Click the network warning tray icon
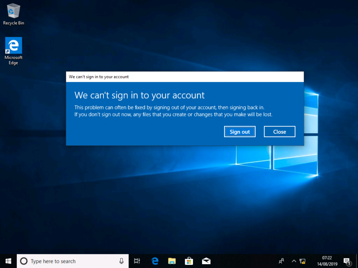358x268 pixels. click(x=303, y=261)
